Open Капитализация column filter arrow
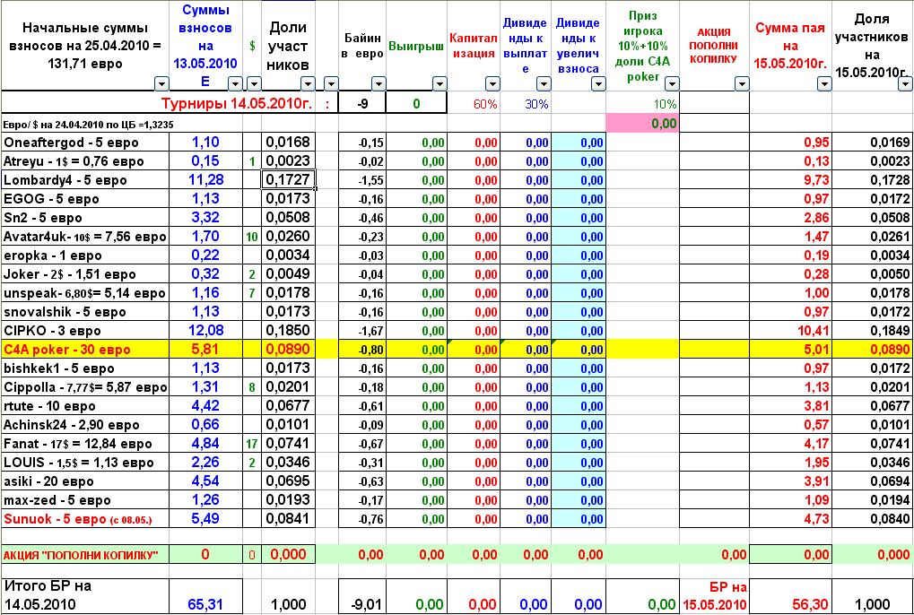 (x=492, y=84)
